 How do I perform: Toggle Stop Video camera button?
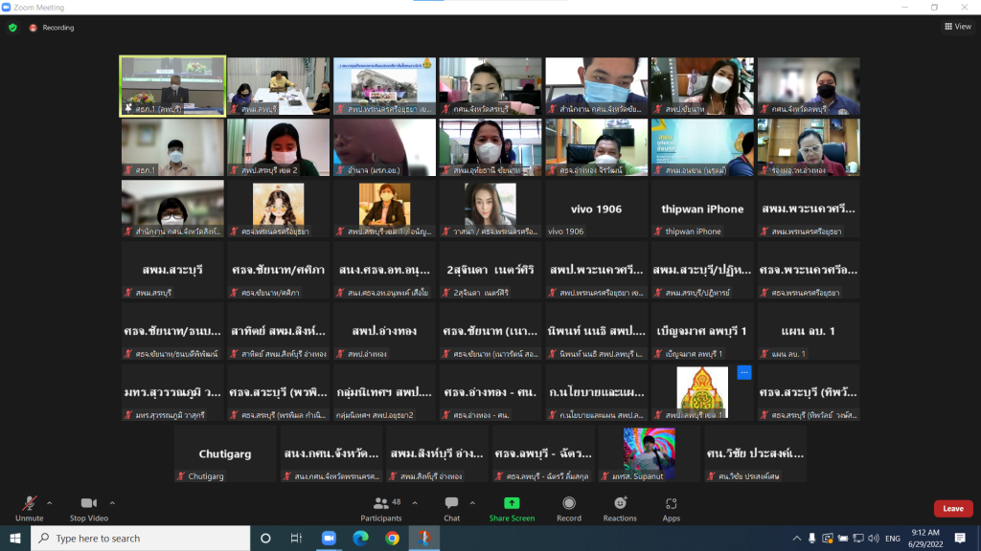click(x=89, y=509)
